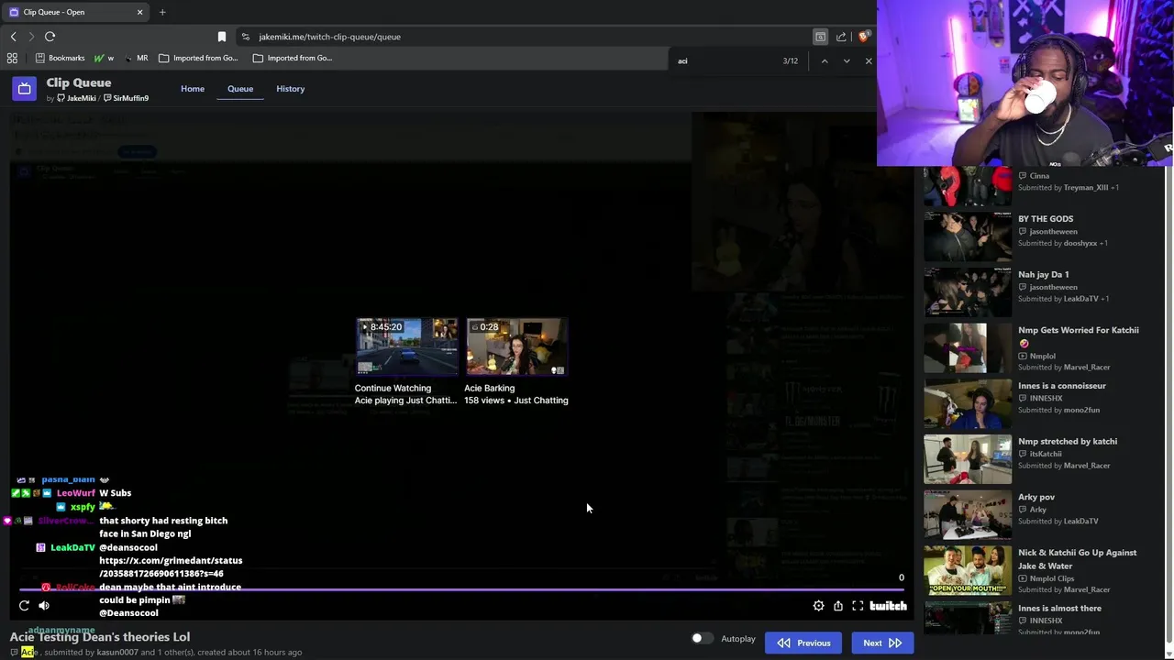Share the clip via the player share icon
This screenshot has width=1174, height=660.
pyautogui.click(x=837, y=605)
